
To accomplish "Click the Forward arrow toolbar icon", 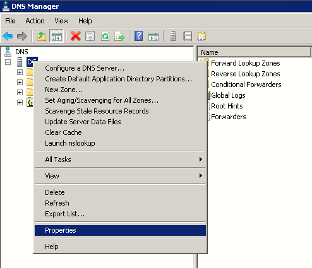I will [22, 36].
